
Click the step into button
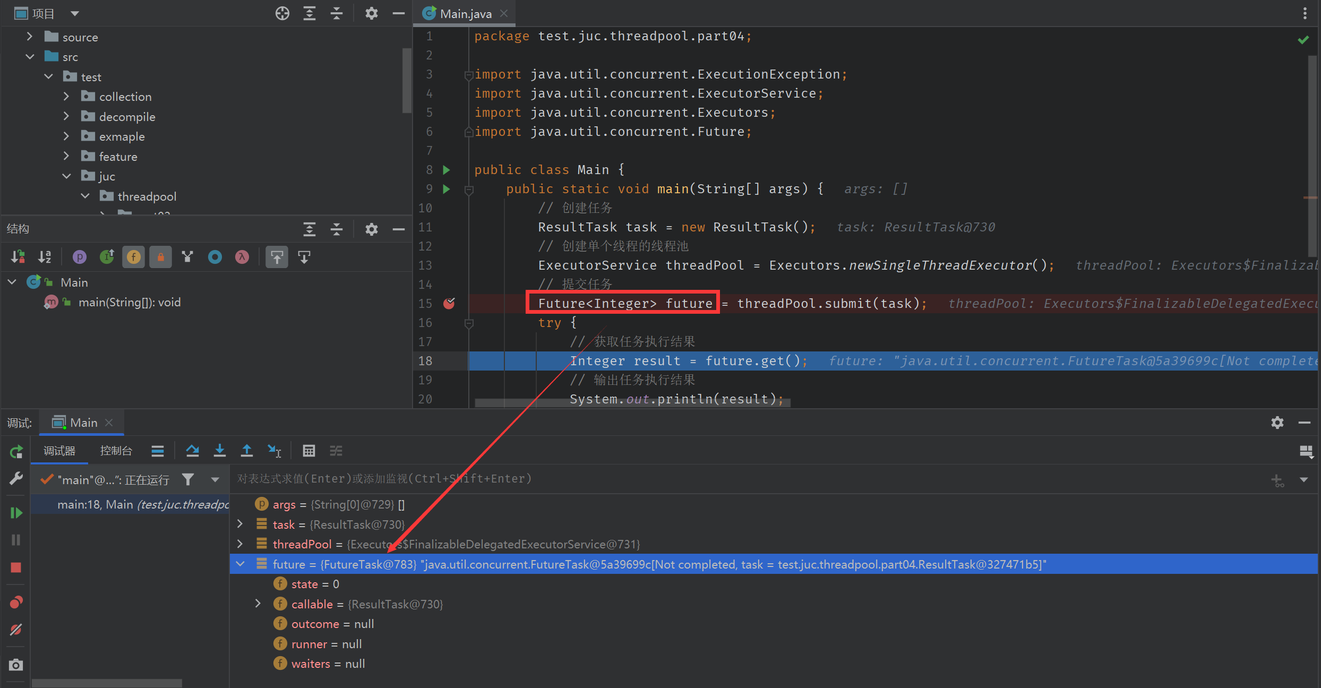pyautogui.click(x=219, y=451)
